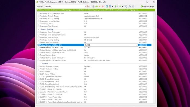Screen dimensions: 190x107
Task: Click the import profiles green arrow icon
Action: (120, 7)
